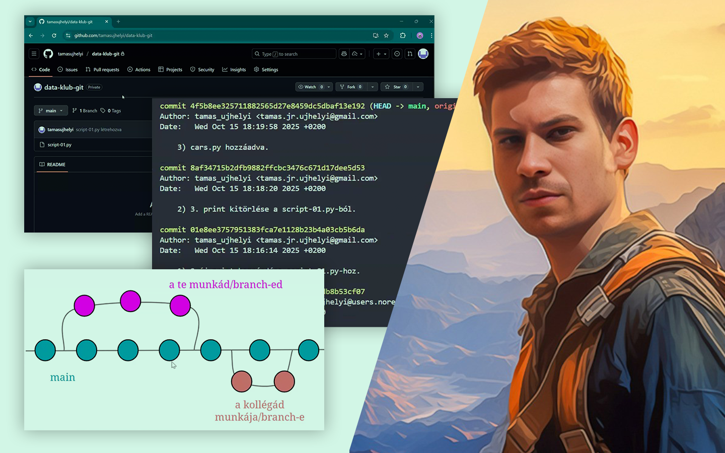Open the browser Extensions puzzle icon

click(403, 36)
